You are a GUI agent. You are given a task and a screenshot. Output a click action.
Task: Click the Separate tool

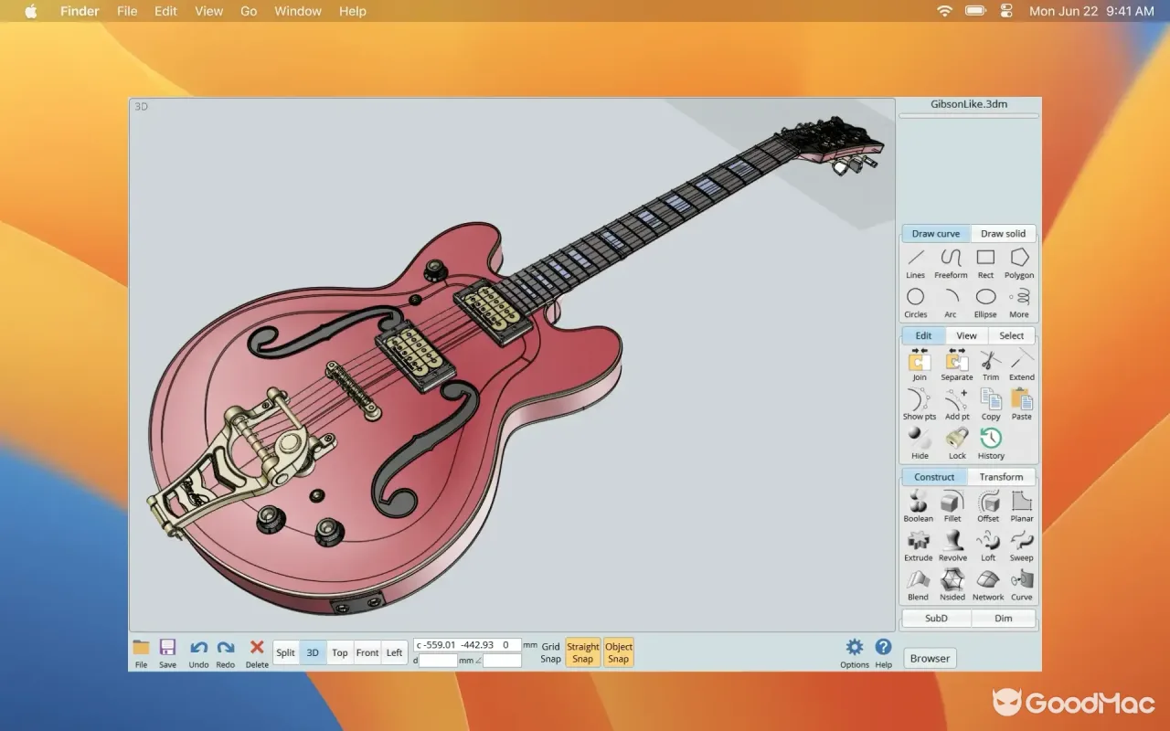click(956, 365)
